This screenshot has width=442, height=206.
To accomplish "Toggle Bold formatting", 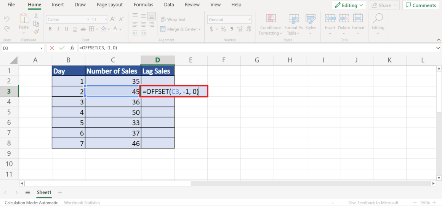I will pyautogui.click(x=50, y=29).
